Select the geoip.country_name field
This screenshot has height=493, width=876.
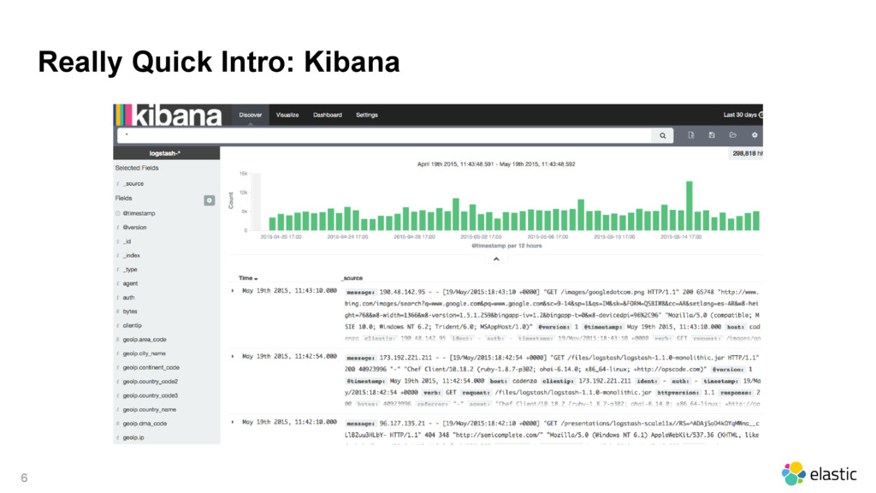149,409
